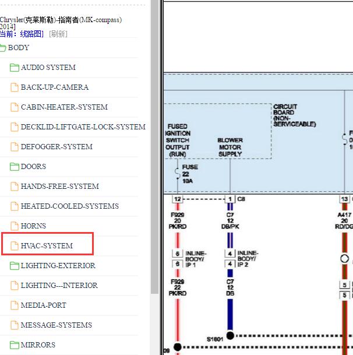Select MIRRORS in the tree
Image resolution: width=353 pixels, height=355 pixels.
38,345
